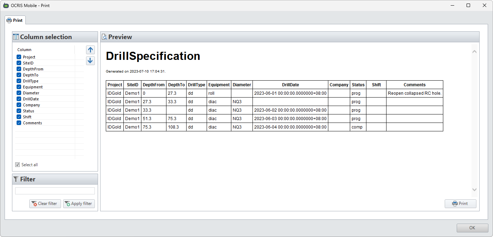Toggle the DrillDate column checkbox
The height and width of the screenshot is (237, 493).
click(19, 99)
